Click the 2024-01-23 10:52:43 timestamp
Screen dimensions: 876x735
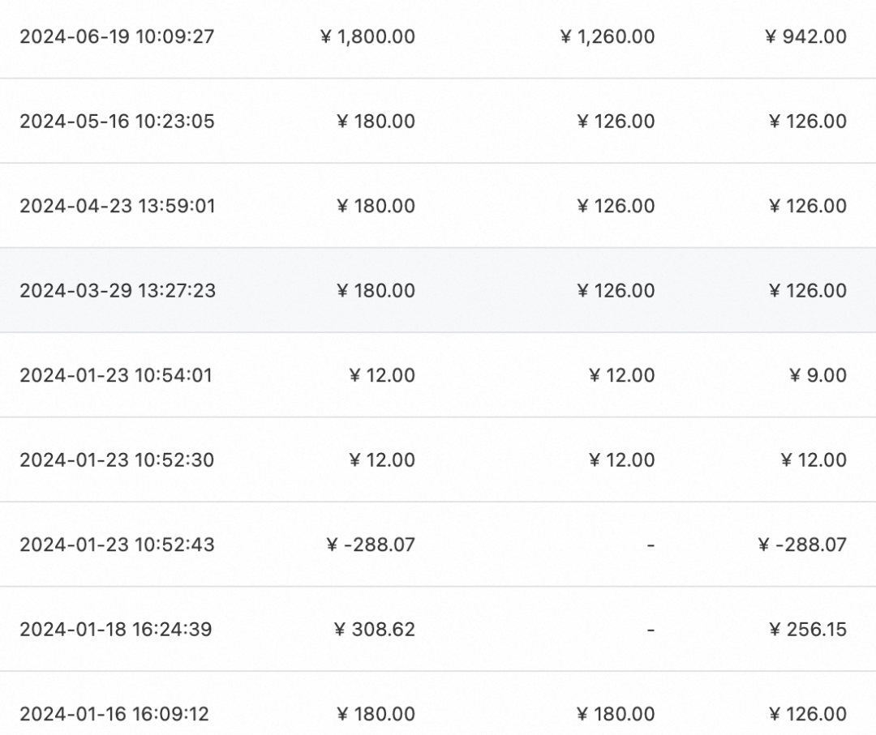tap(117, 545)
